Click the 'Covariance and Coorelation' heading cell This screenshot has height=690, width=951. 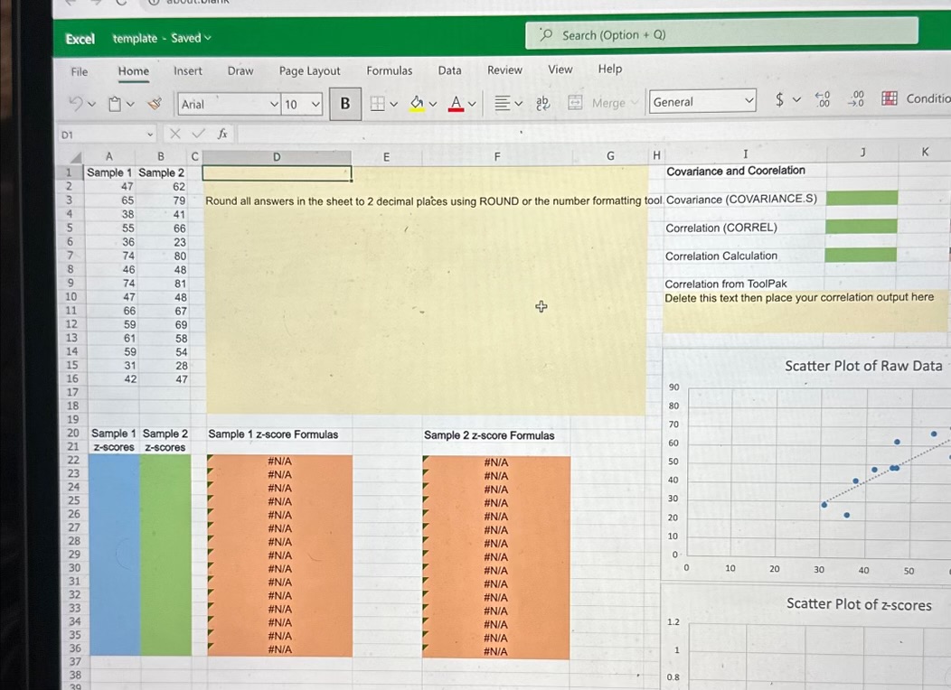[x=736, y=171]
